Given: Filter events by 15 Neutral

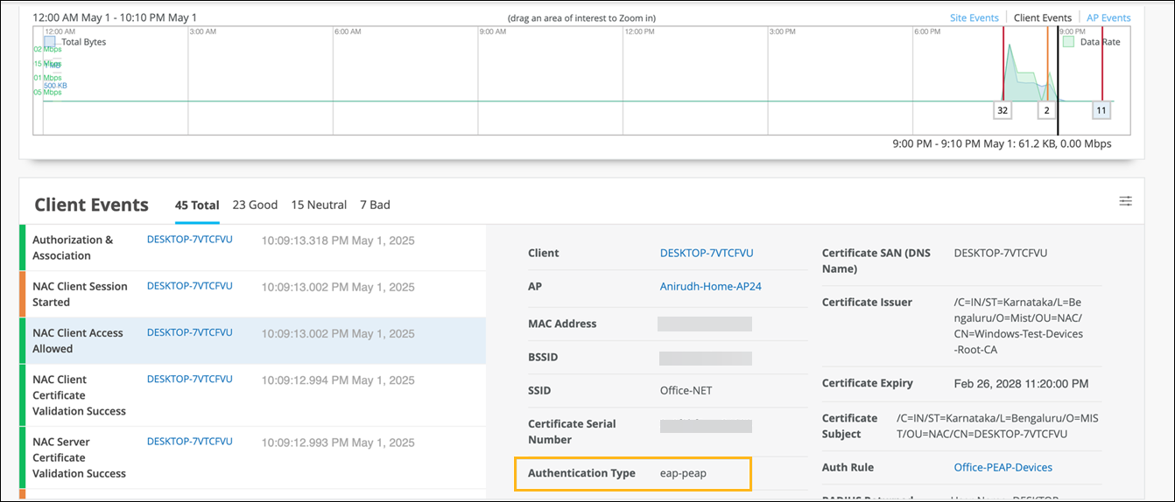Looking at the screenshot, I should pyautogui.click(x=319, y=205).
